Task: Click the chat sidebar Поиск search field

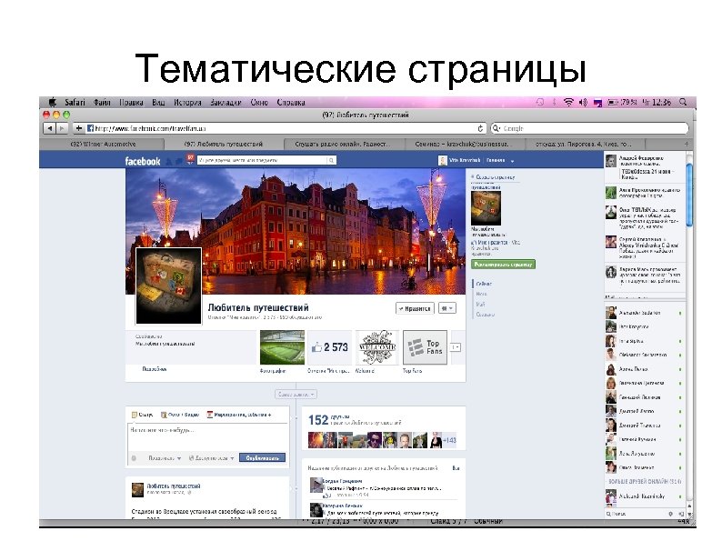Action: pos(637,514)
